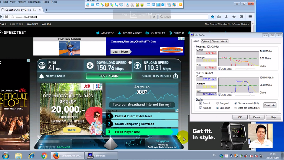This screenshot has height=160, width=284.
Task: Click the download speed info icon
Action: click(130, 62)
